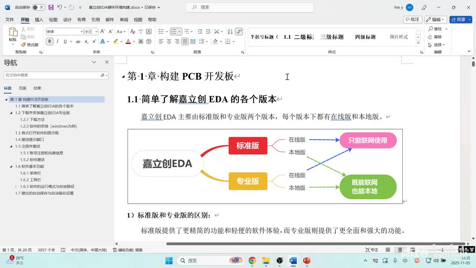Screen dimensions: 476x268
Task: Click the Format Painter button
Action: click(30, 45)
